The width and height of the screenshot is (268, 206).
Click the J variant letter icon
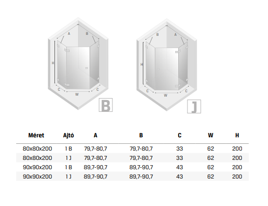pos(194,106)
